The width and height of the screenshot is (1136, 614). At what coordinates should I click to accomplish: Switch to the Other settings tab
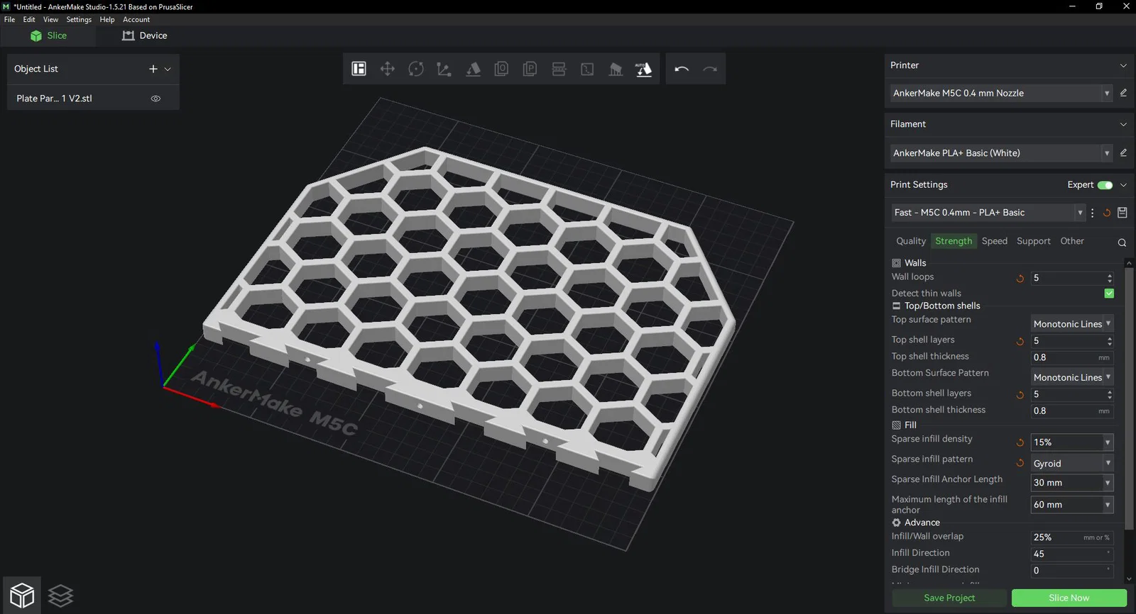click(x=1072, y=241)
